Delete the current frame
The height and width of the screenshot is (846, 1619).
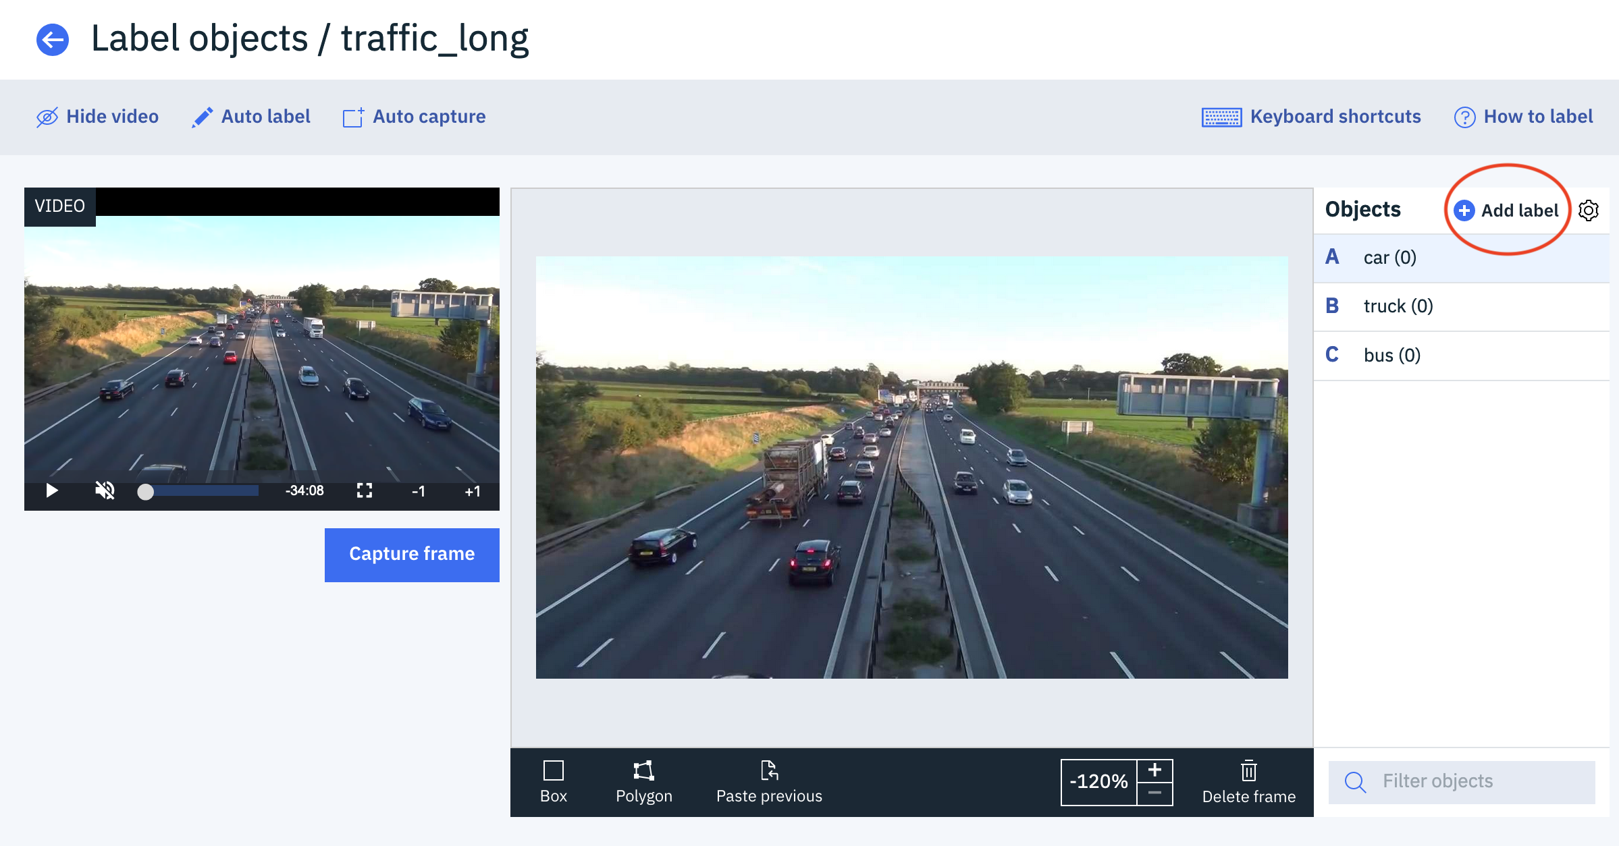pyautogui.click(x=1248, y=781)
